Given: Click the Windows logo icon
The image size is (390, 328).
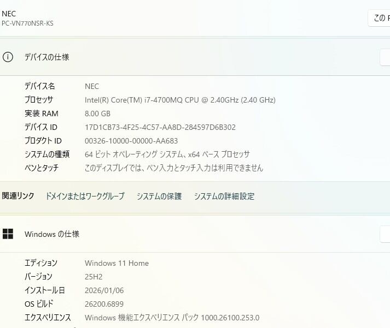Looking at the screenshot, I should click(8, 234).
